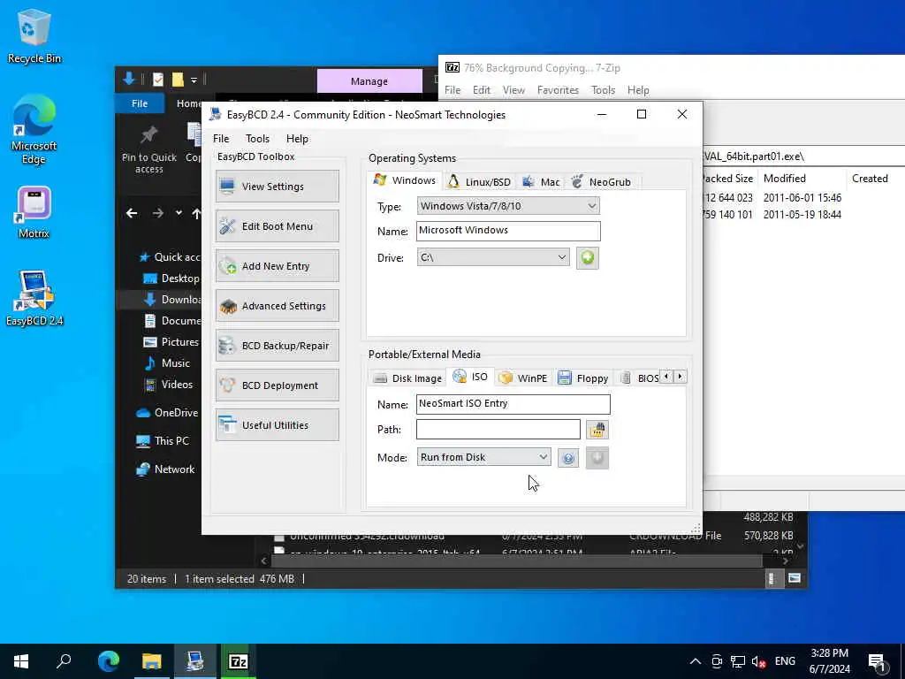
Task: Open Windows Start menu
Action: pos(21,661)
